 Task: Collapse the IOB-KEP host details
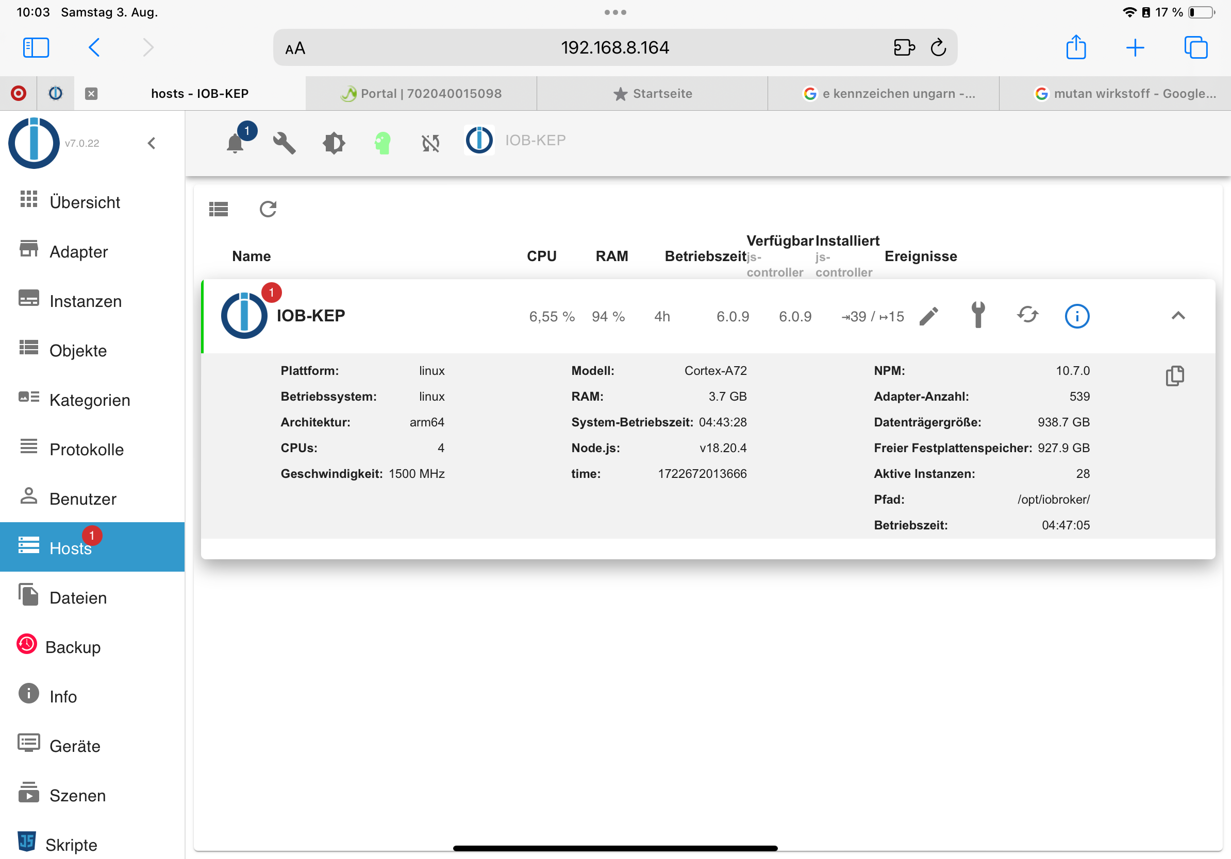[1177, 316]
